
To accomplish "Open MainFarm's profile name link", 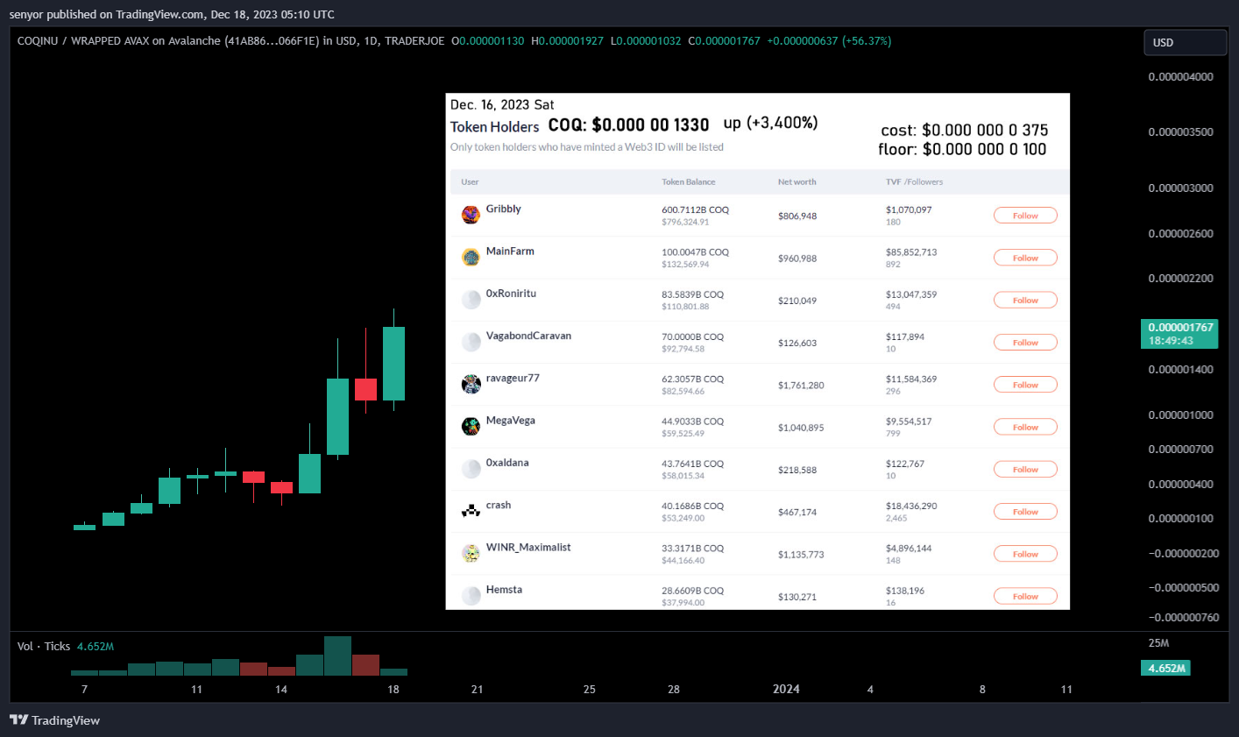I will point(510,251).
